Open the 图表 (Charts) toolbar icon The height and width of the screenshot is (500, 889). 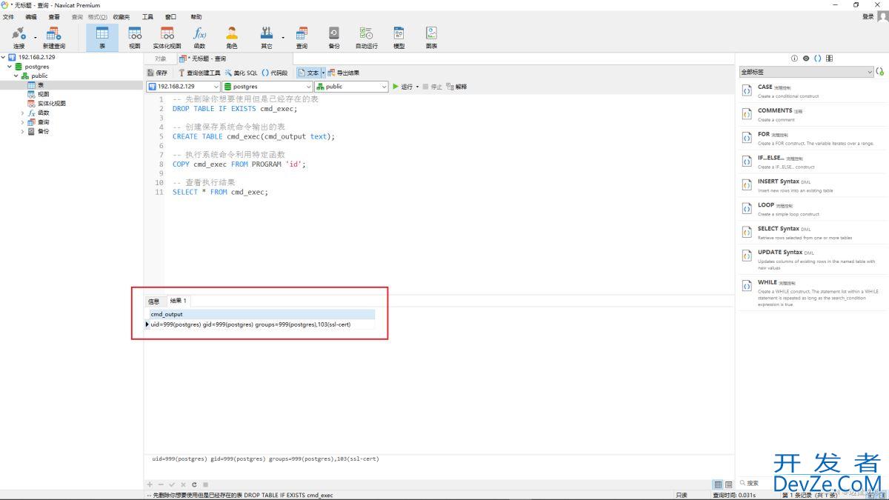point(431,37)
